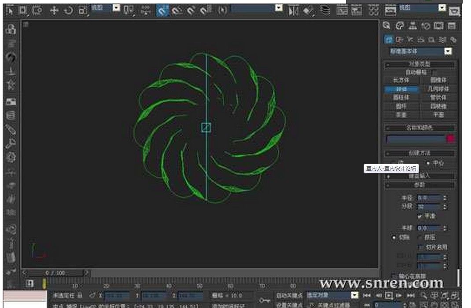Activate the Select and Move tool
The width and height of the screenshot is (471, 308).
(54, 11)
